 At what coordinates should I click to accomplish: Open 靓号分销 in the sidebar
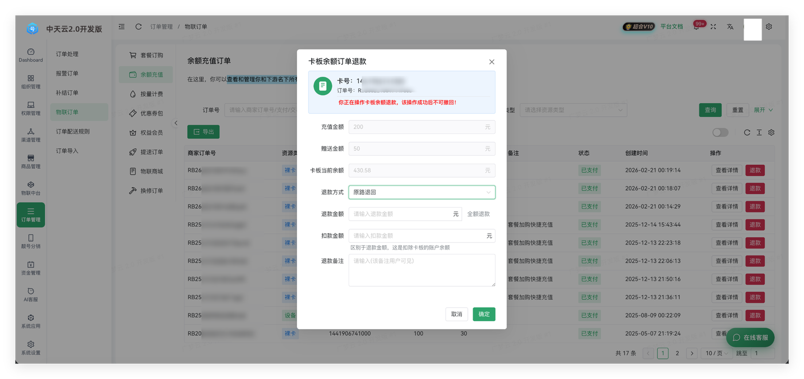pyautogui.click(x=30, y=242)
